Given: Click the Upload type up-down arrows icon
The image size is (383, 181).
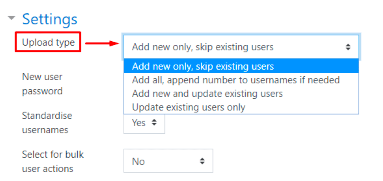Looking at the screenshot, I should pos(348,47).
